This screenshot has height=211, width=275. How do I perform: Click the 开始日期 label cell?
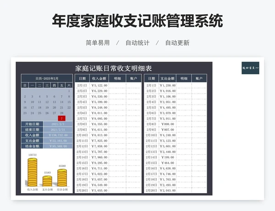(32, 124)
